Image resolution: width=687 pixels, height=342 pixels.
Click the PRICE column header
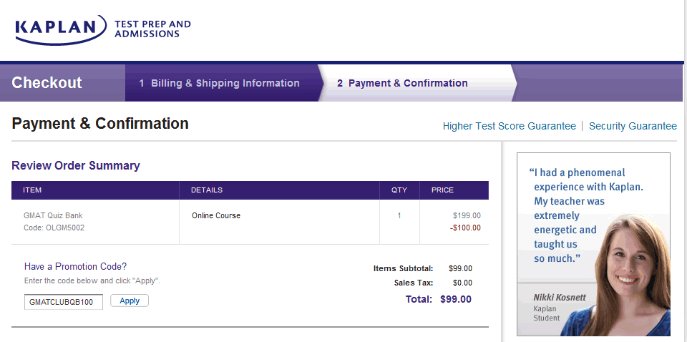pos(442,190)
